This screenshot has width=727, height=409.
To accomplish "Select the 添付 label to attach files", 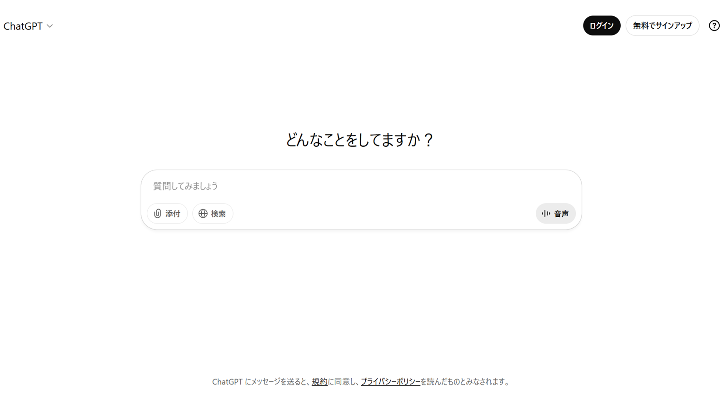I will click(x=173, y=214).
